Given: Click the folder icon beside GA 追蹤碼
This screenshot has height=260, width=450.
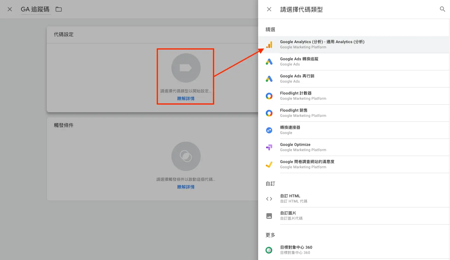Looking at the screenshot, I should click(59, 9).
